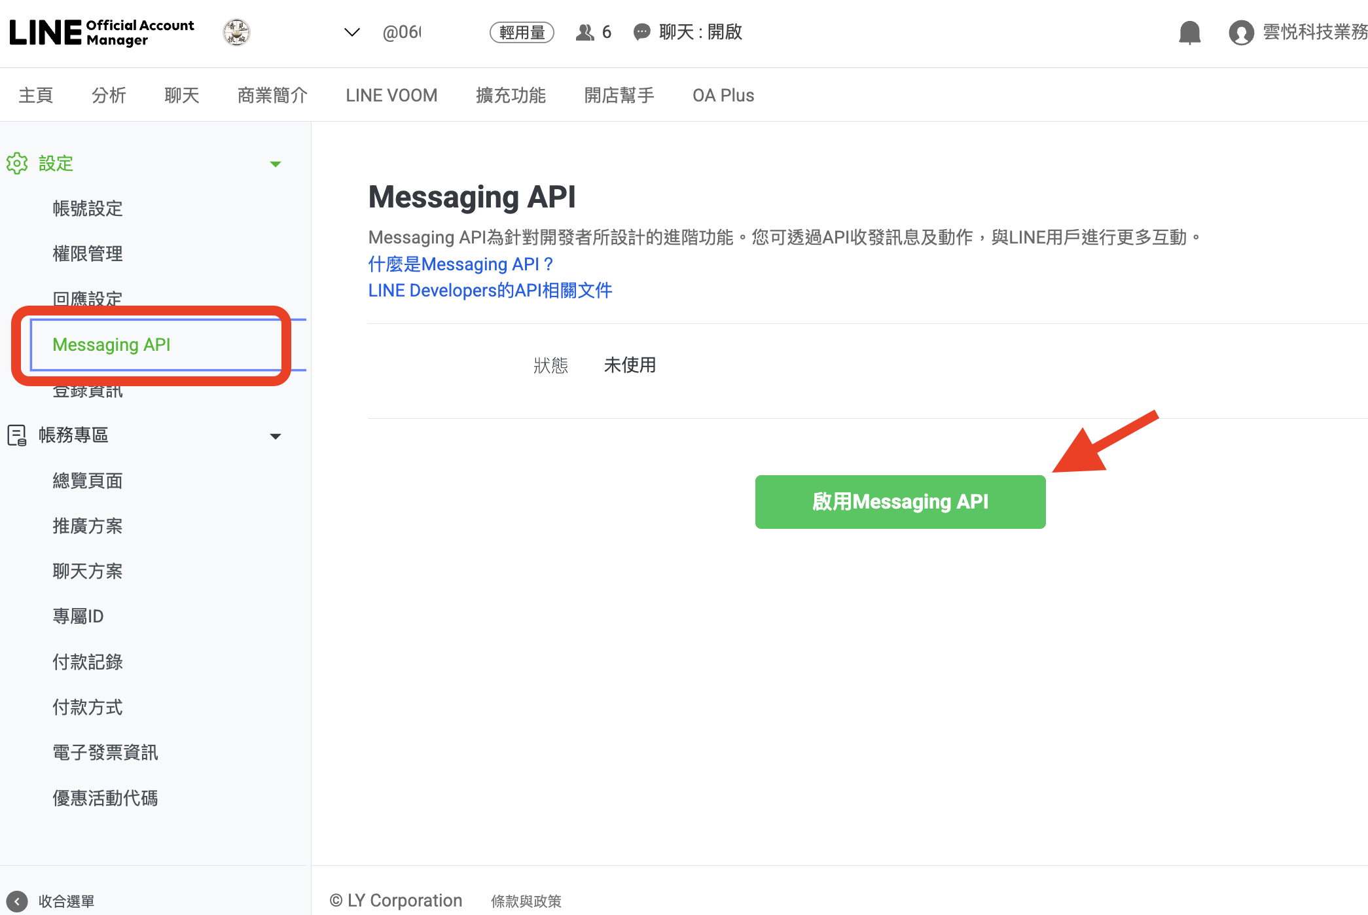Collapse the 帳務專區 section arrow
This screenshot has height=915, width=1368.
pos(276,437)
